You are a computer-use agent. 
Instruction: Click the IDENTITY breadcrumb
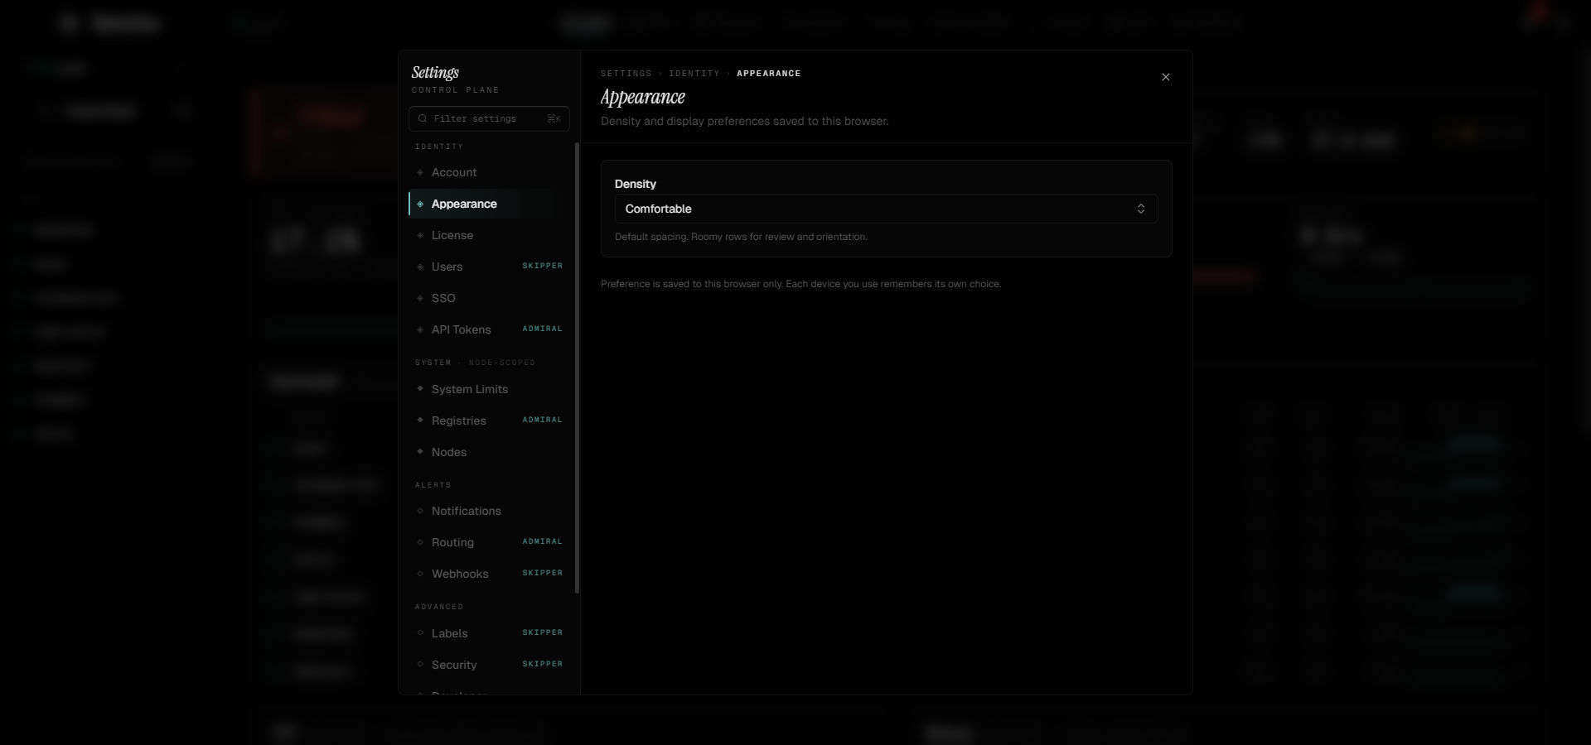[694, 74]
